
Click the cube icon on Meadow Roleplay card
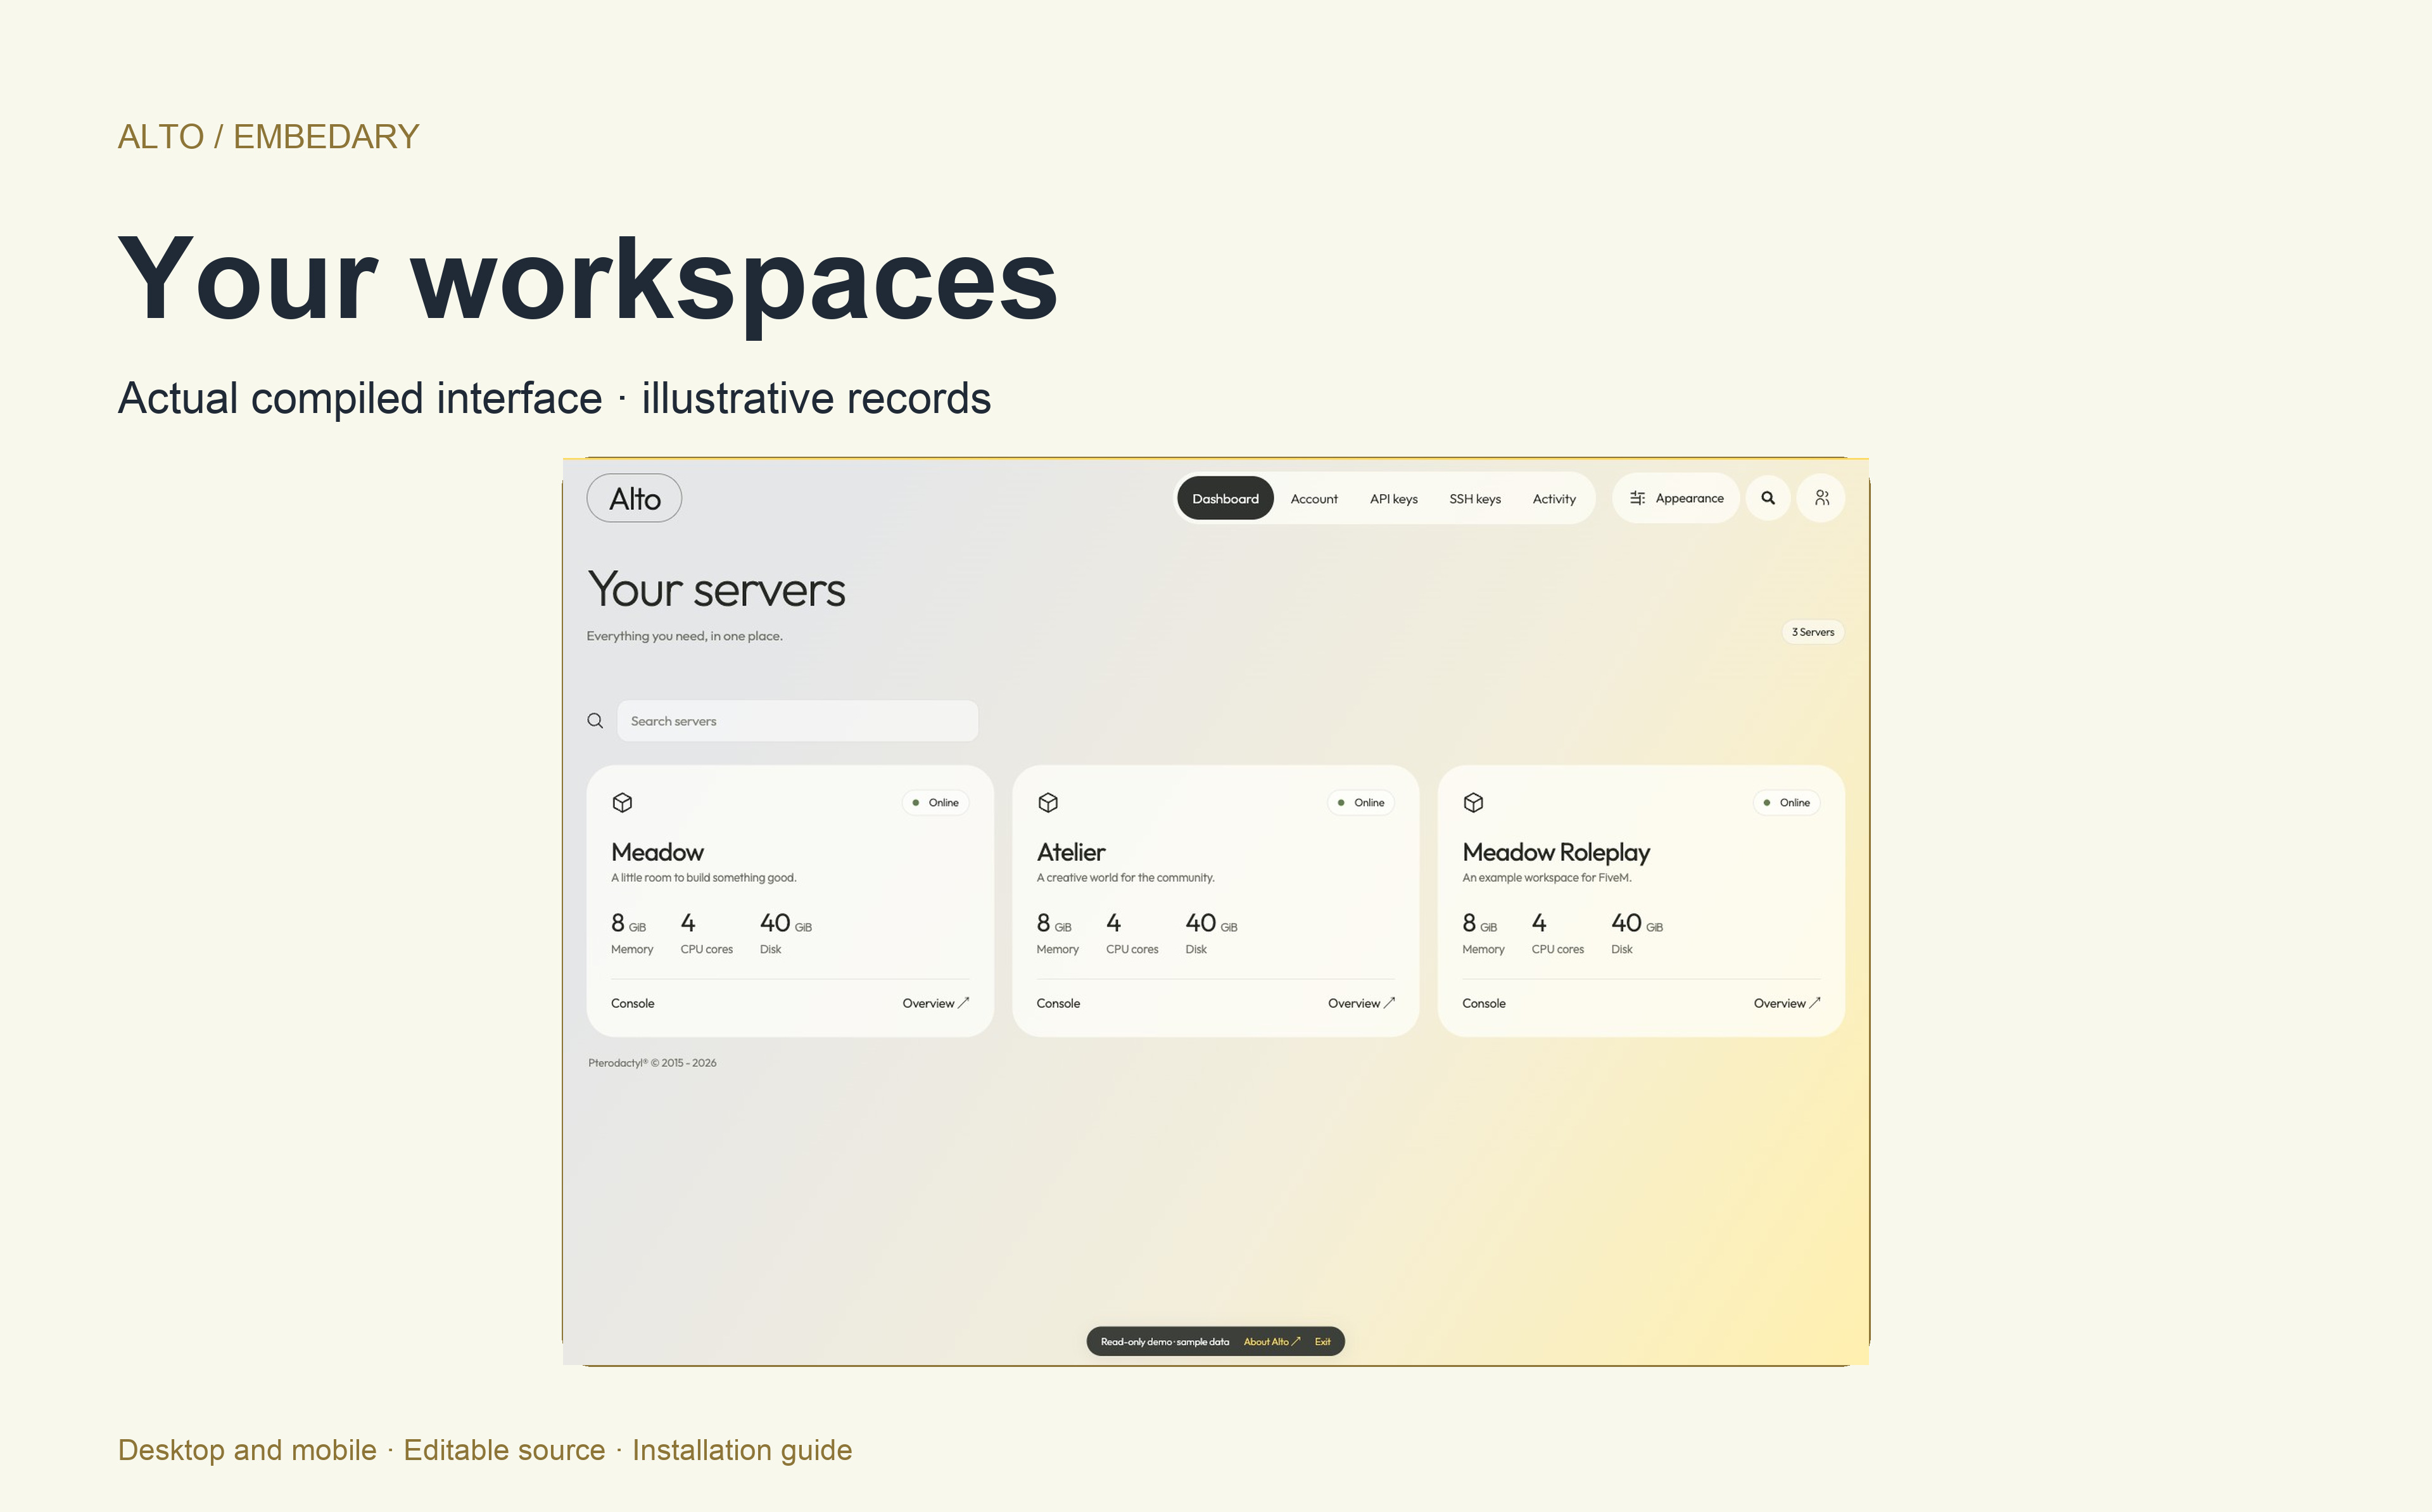(x=1473, y=802)
